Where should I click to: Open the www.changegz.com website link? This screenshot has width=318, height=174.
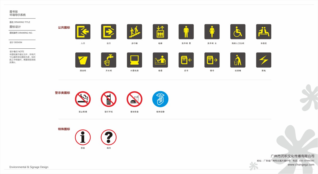(x=301, y=165)
